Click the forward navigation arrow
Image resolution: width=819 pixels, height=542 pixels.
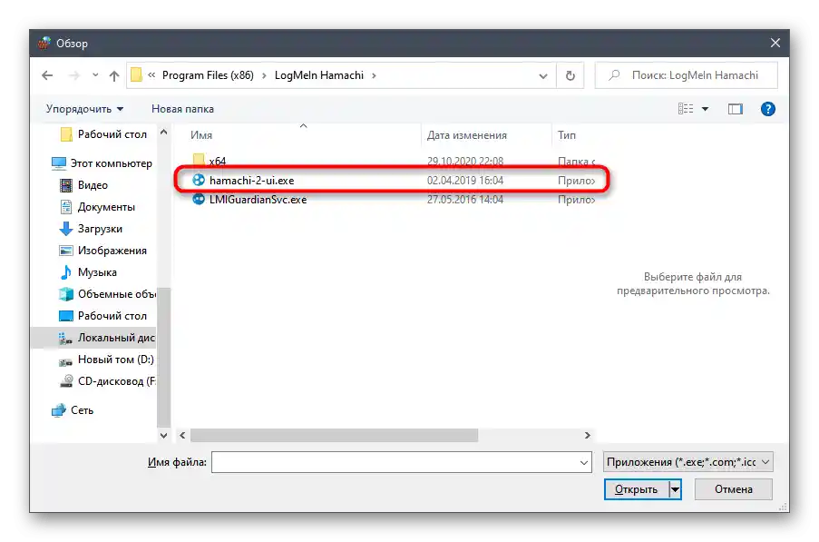pyautogui.click(x=74, y=75)
